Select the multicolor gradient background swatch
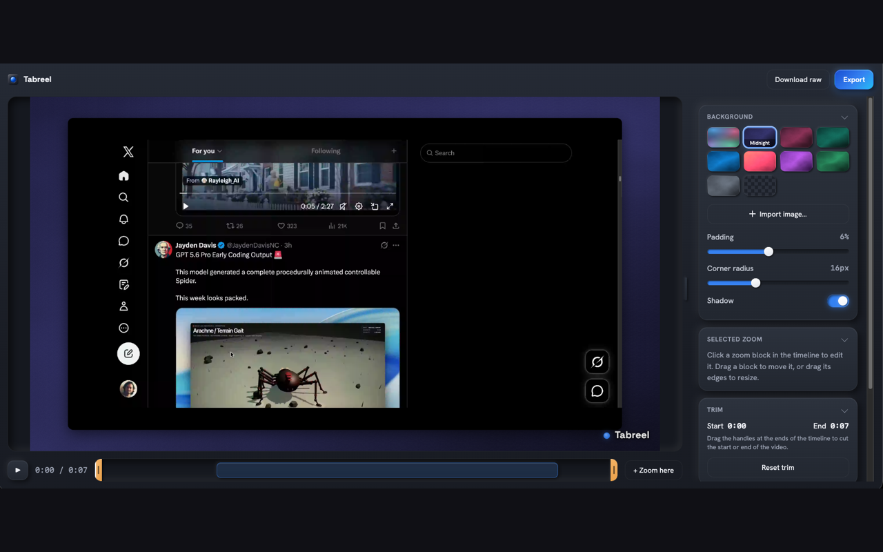 [724, 137]
